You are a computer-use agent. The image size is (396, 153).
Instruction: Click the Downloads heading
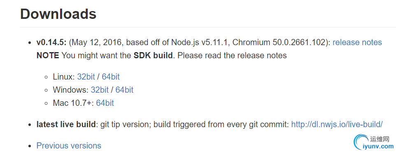pos(58,14)
